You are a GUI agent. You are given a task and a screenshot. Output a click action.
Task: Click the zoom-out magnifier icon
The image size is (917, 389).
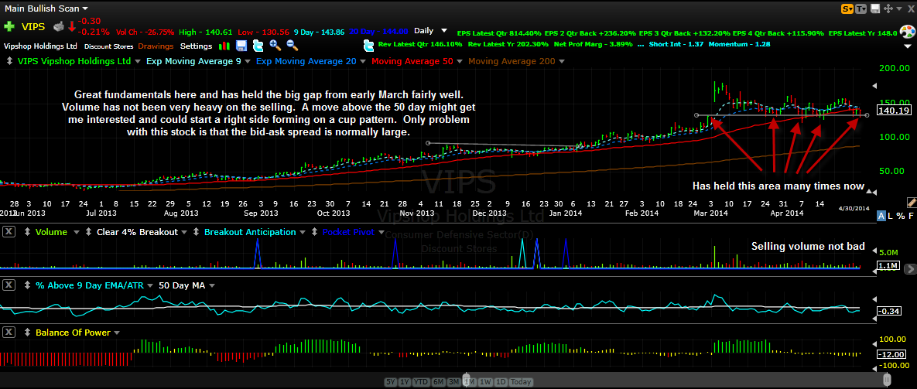coord(293,46)
